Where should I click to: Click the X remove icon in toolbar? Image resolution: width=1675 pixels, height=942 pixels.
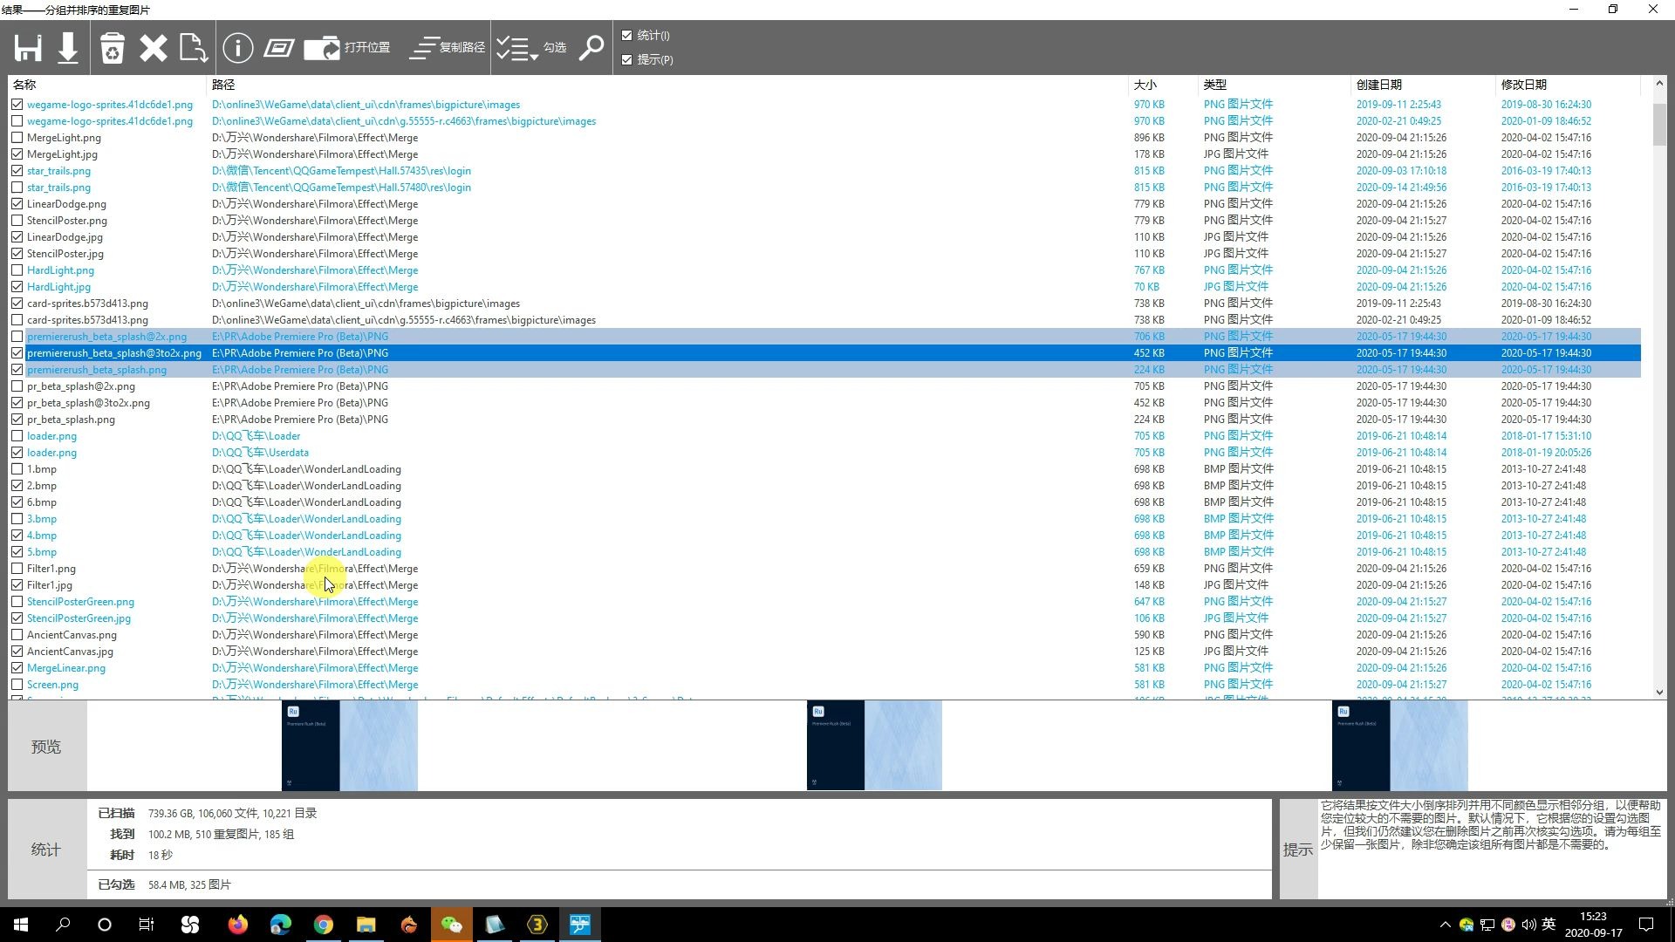(153, 48)
